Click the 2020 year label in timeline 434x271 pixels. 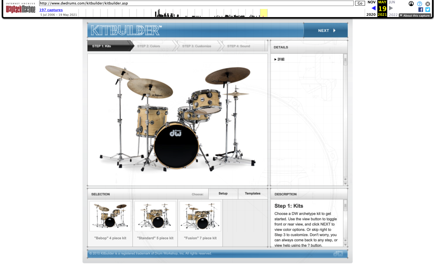click(371, 15)
